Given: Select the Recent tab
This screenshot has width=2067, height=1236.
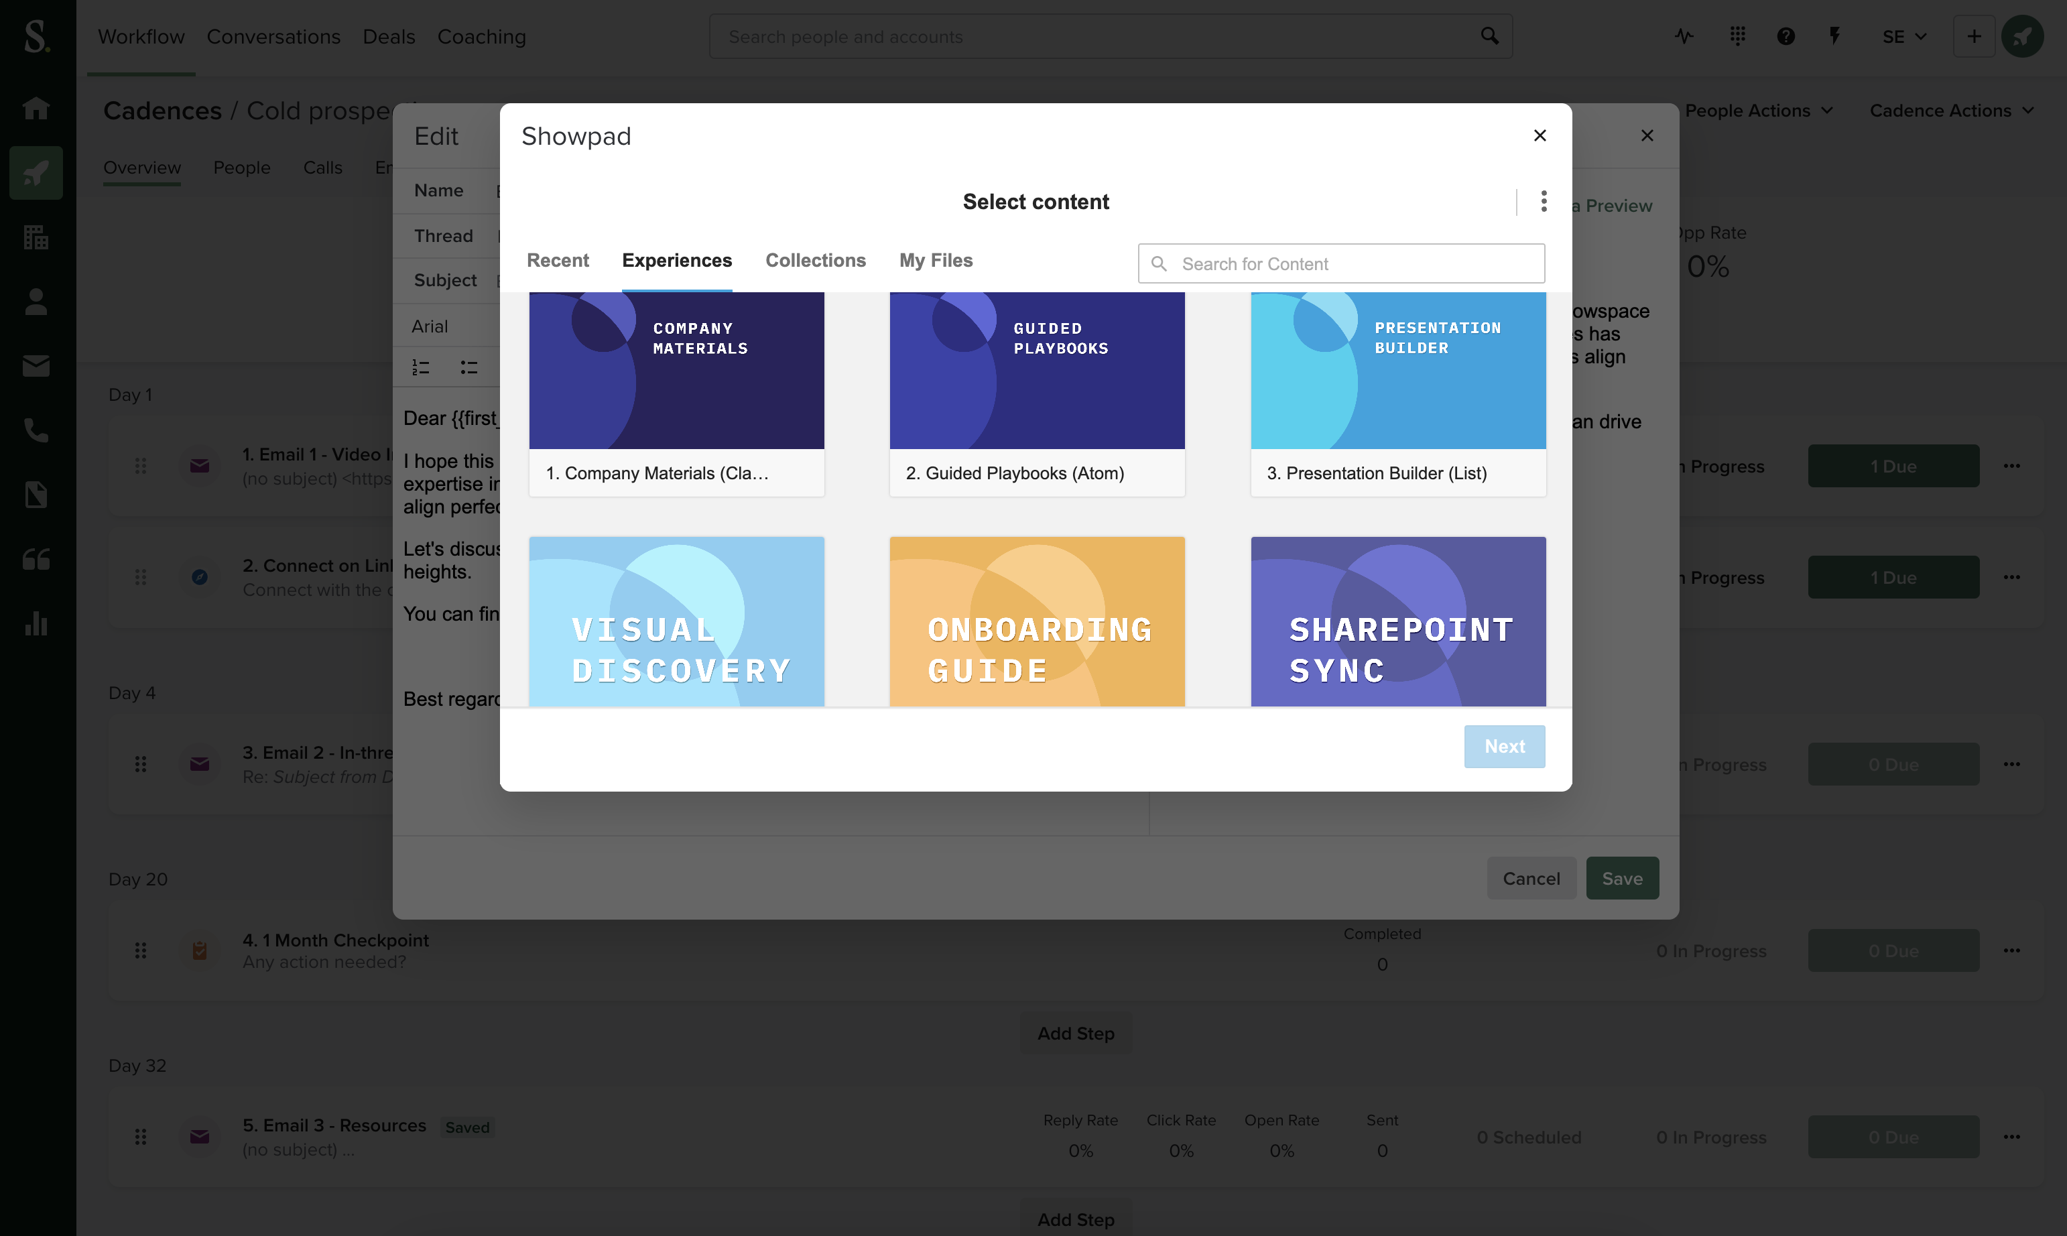Looking at the screenshot, I should click(557, 261).
